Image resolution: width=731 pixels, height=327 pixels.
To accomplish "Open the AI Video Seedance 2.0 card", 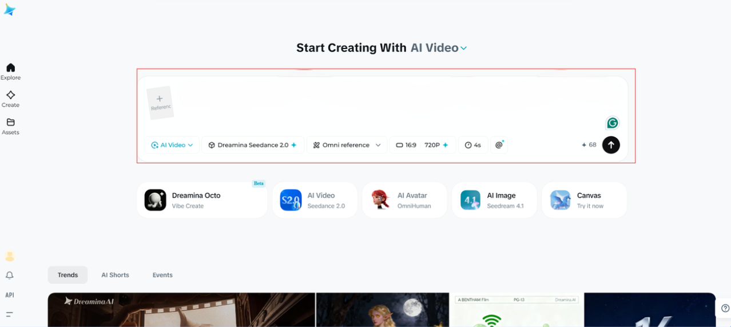I will (315, 200).
